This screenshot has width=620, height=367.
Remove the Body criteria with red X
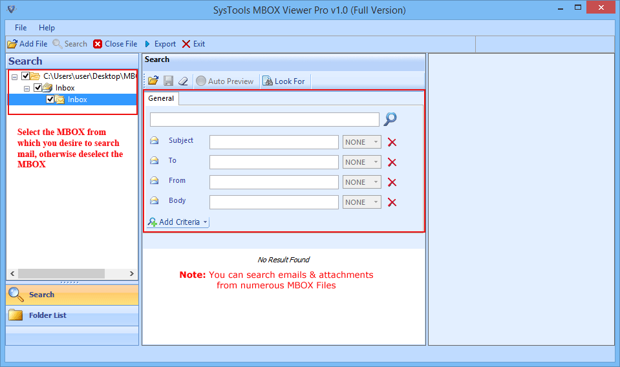[x=392, y=203]
